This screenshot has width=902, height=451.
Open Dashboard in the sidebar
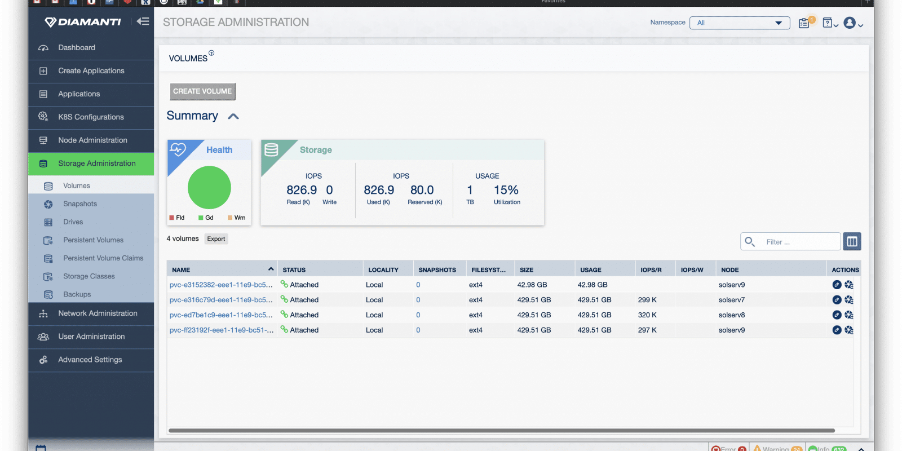click(91, 48)
